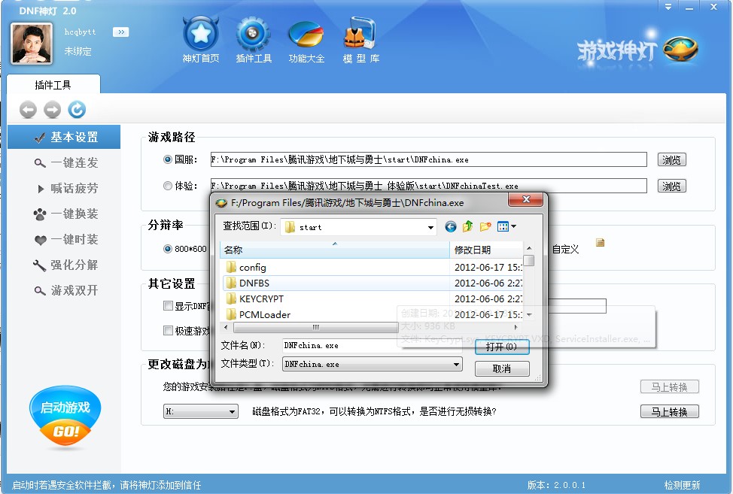Click the 体验 game path field
The height and width of the screenshot is (494, 733).
point(428,186)
